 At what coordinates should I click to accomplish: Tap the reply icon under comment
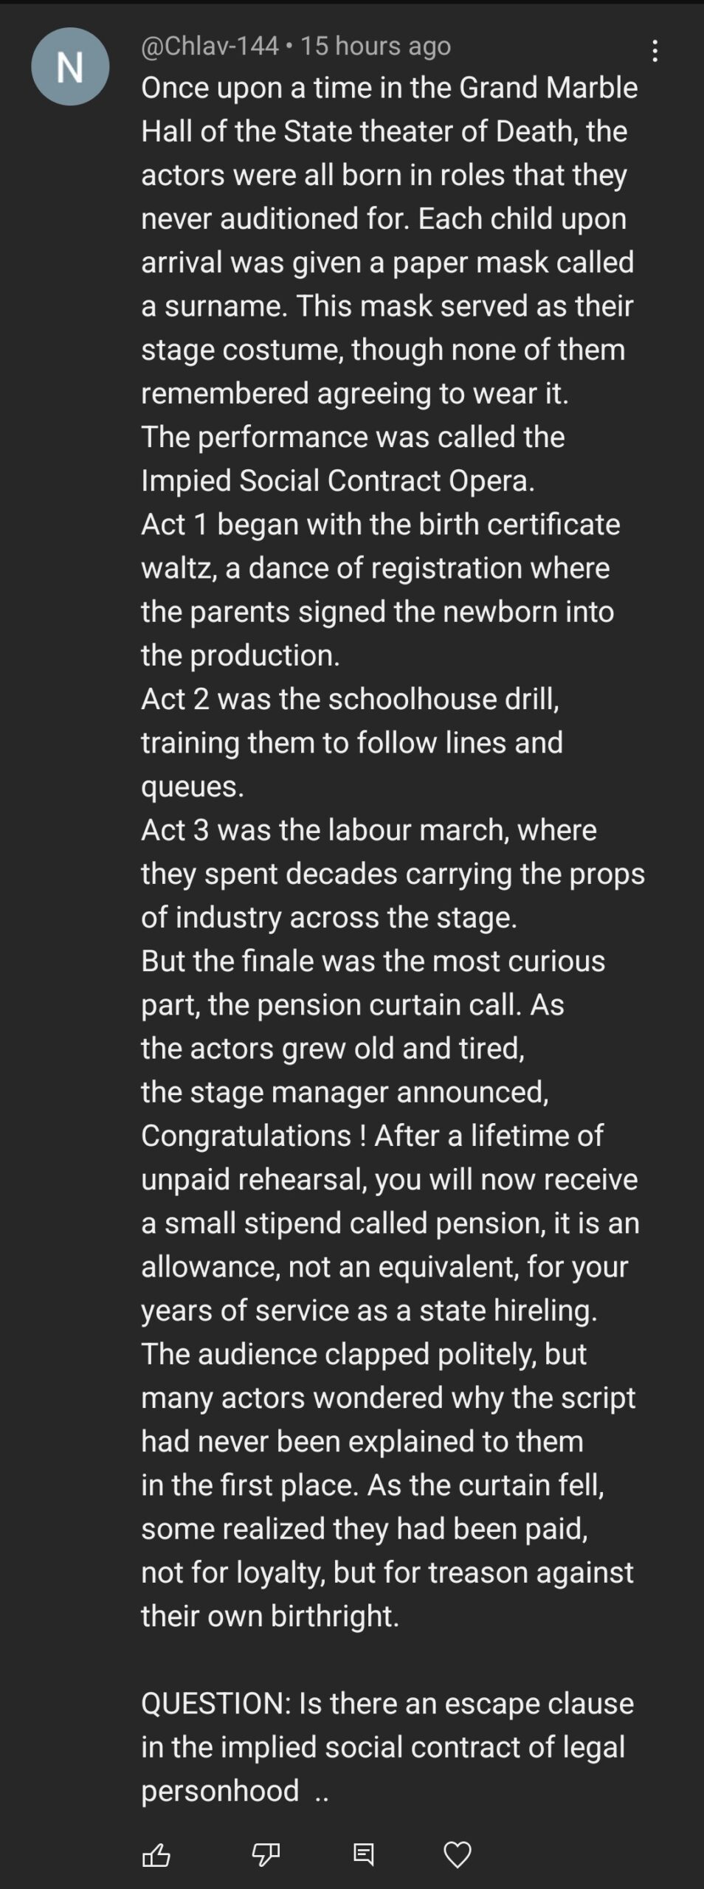click(x=363, y=1854)
